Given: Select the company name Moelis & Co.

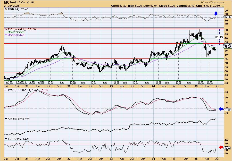Looking at the screenshot, I should 18,3.
